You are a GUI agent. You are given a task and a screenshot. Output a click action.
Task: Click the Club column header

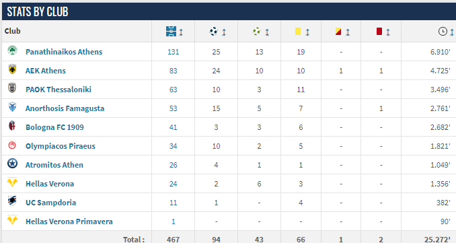click(x=13, y=31)
